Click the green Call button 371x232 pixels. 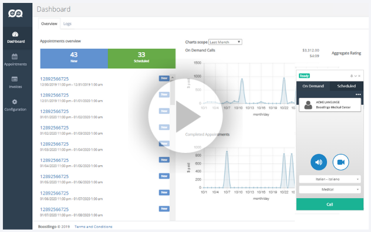coord(330,204)
